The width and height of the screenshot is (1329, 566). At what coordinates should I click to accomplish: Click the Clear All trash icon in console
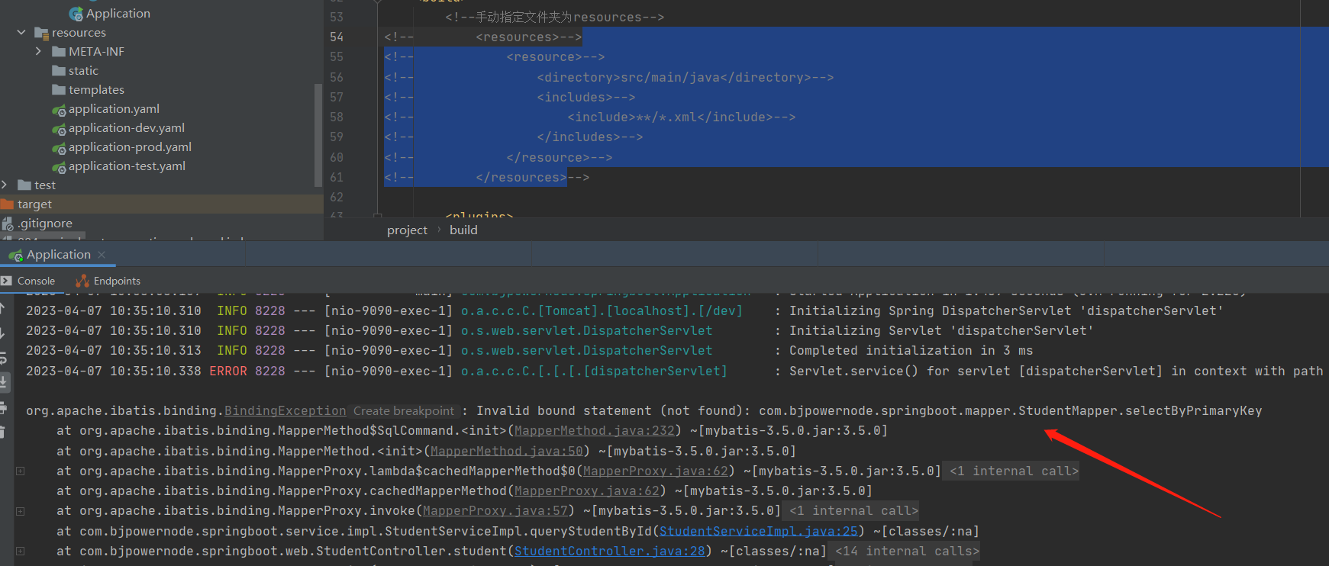tap(2, 432)
